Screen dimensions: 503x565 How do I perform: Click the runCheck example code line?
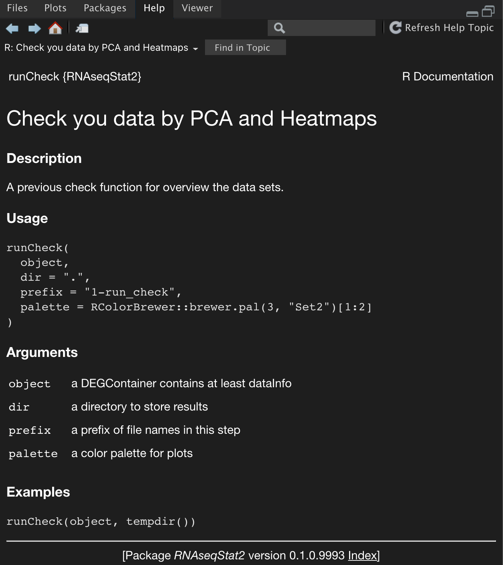pyautogui.click(x=101, y=521)
